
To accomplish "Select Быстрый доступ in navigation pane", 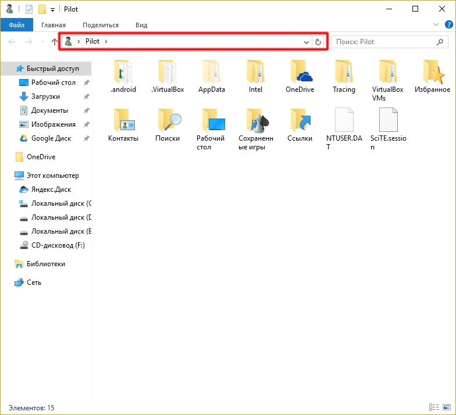I will point(47,69).
